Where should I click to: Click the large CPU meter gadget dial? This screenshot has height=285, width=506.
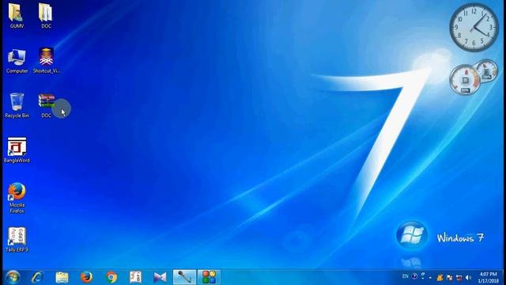coord(465,79)
